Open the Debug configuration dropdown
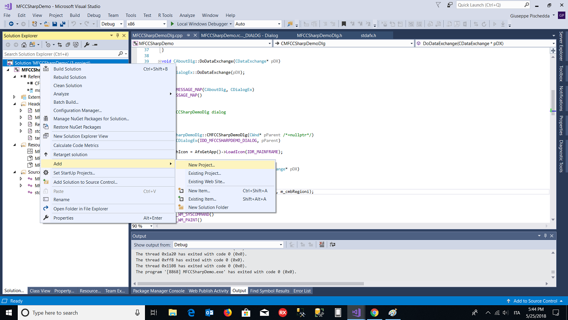Image resolution: width=568 pixels, height=320 pixels. 121,24
